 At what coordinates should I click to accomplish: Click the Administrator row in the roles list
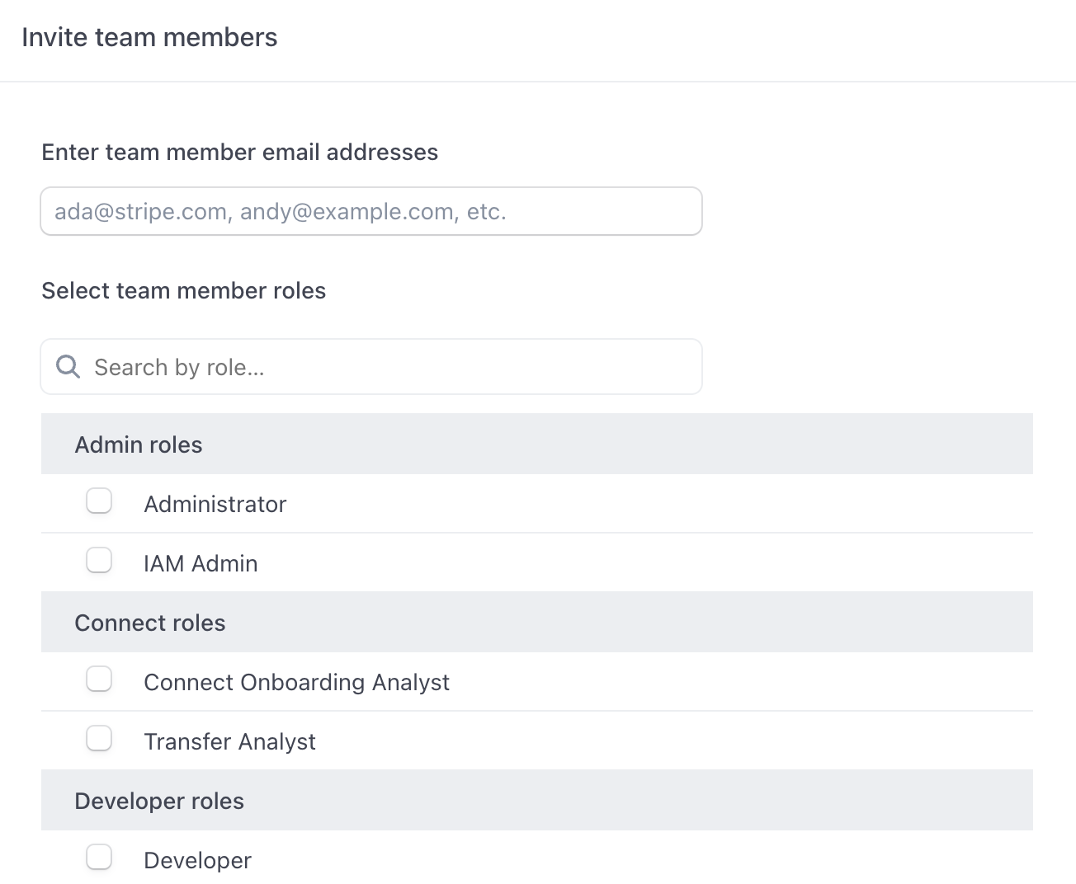[x=536, y=504]
